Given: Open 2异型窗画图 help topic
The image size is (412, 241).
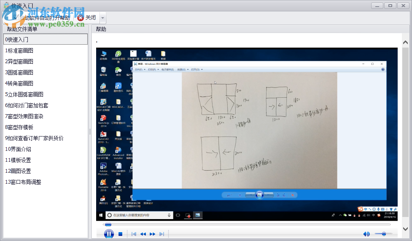Looking at the screenshot, I should tap(46, 62).
